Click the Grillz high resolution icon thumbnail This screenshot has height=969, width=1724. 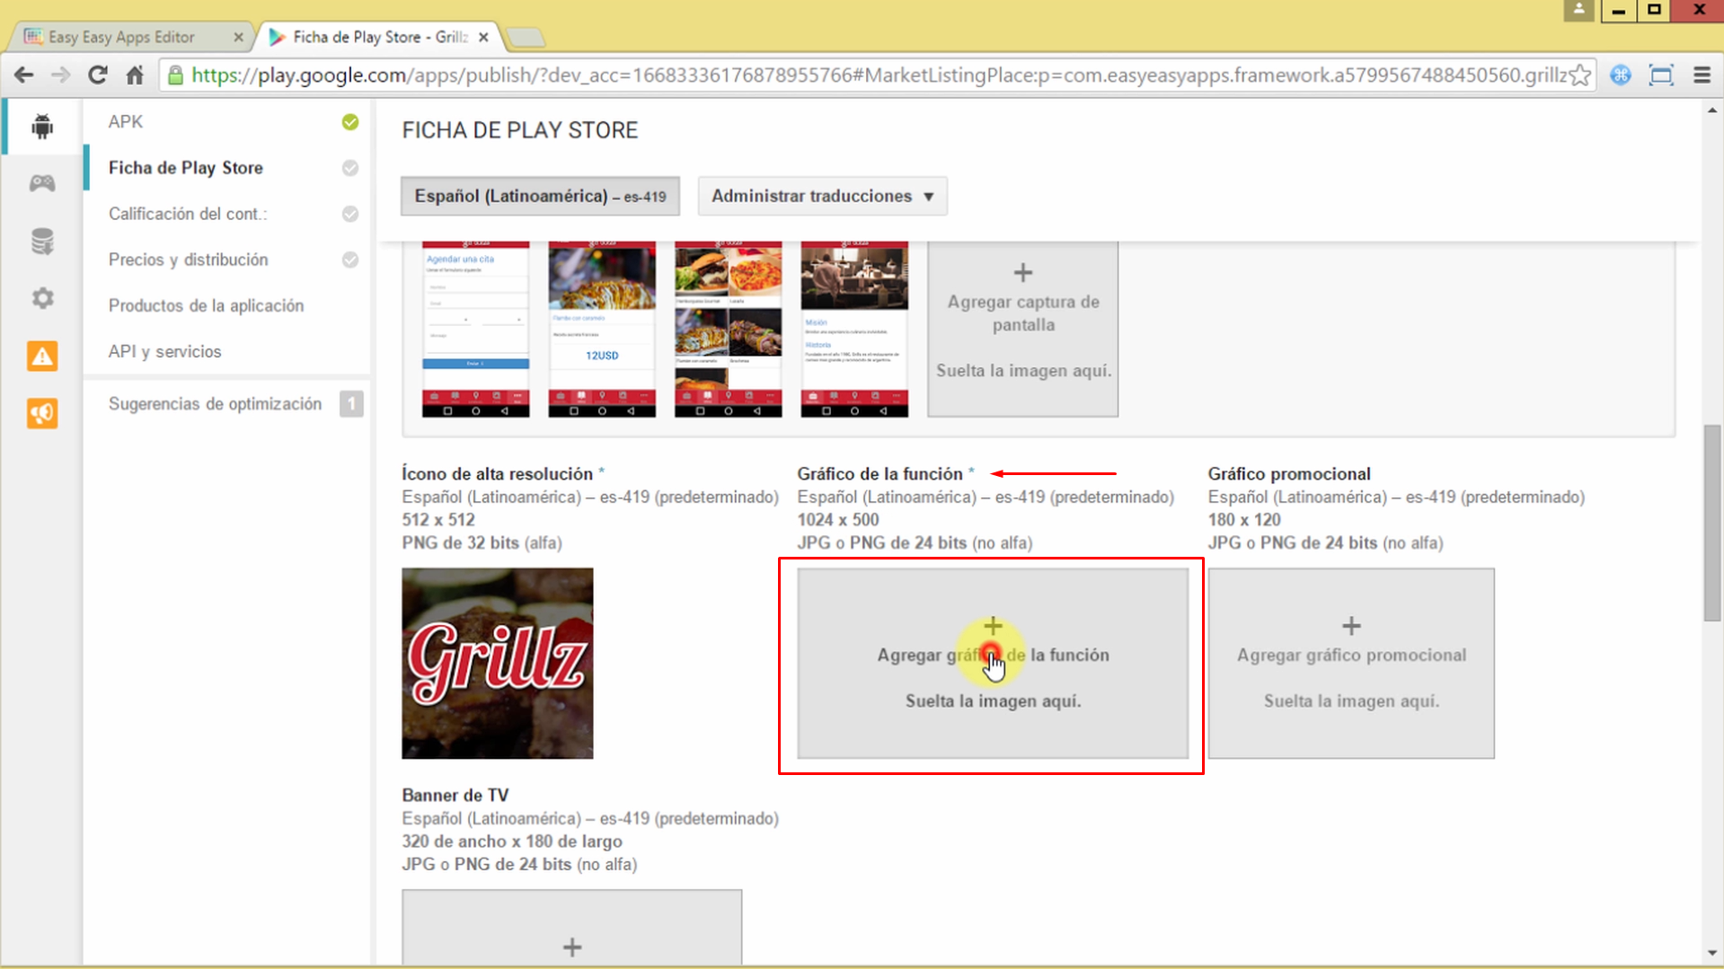pos(497,663)
